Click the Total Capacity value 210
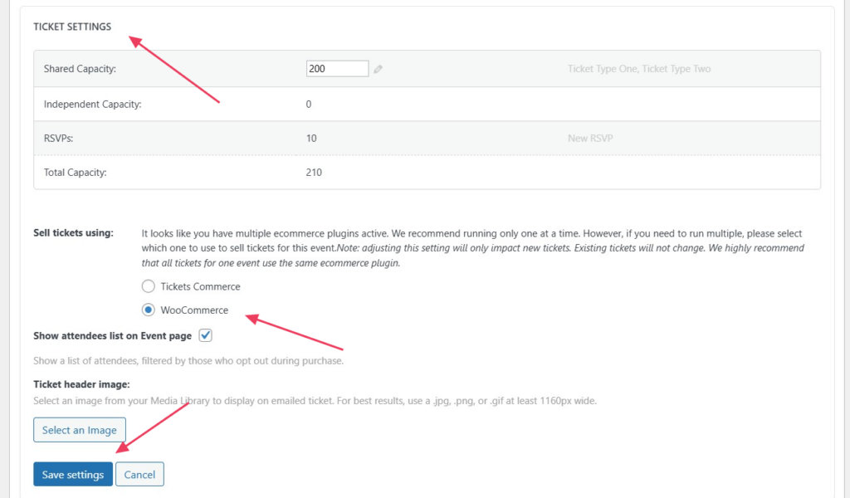The height and width of the screenshot is (498, 850). (x=313, y=173)
